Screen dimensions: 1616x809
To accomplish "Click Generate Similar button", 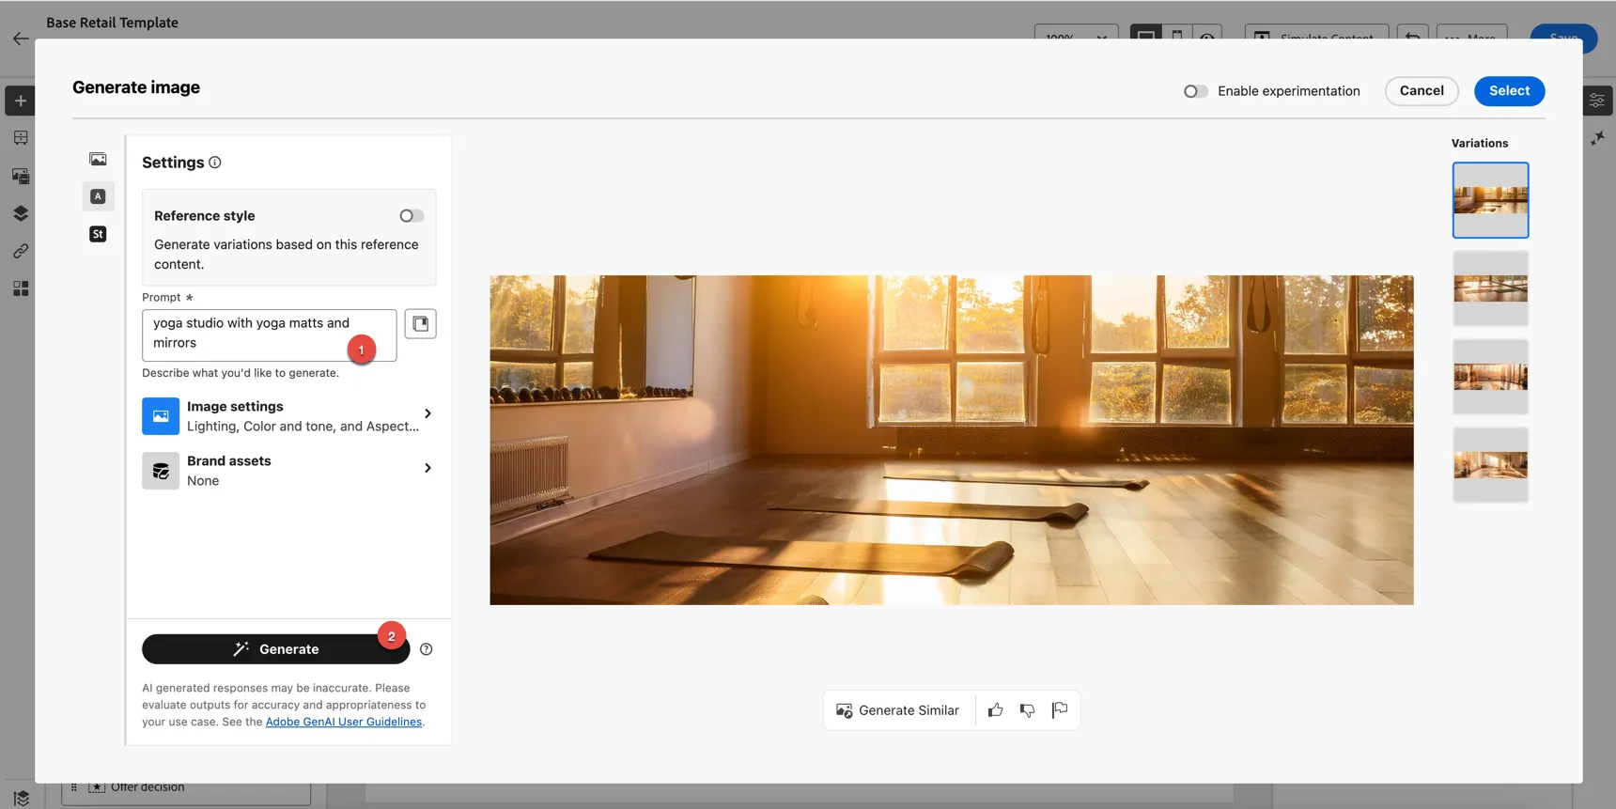I will 898,710.
